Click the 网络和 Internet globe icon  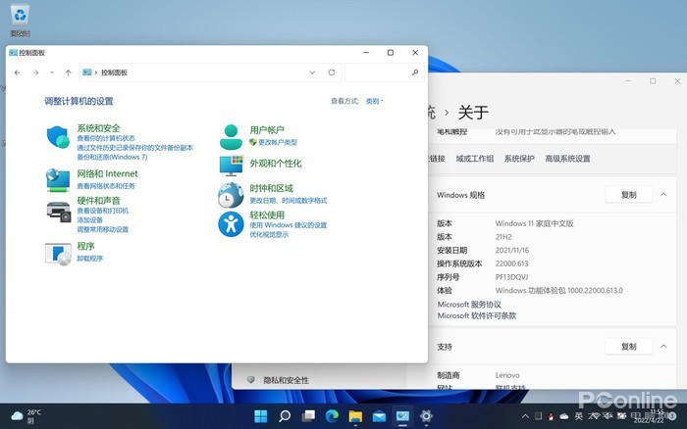coord(59,179)
